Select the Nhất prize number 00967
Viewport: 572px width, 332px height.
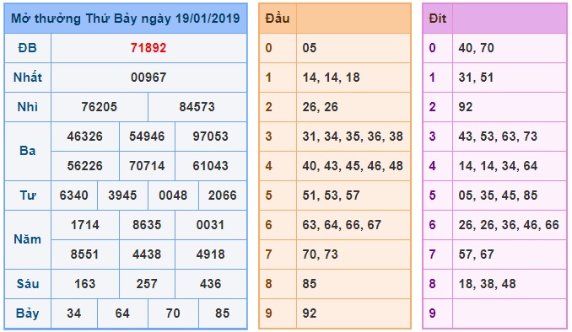click(148, 78)
